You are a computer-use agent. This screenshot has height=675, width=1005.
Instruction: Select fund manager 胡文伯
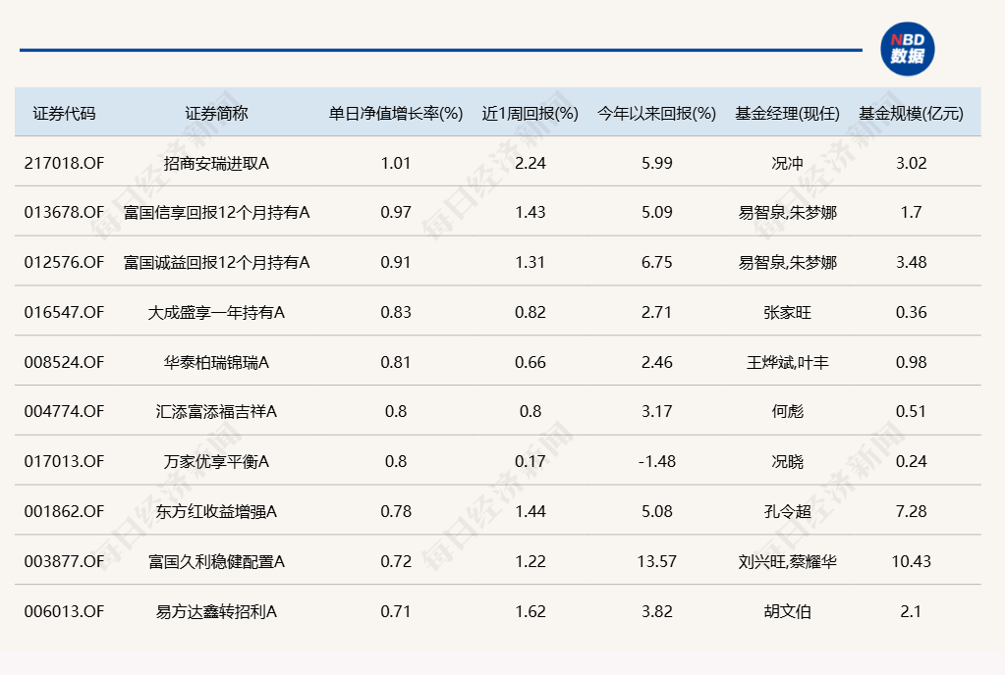787,611
